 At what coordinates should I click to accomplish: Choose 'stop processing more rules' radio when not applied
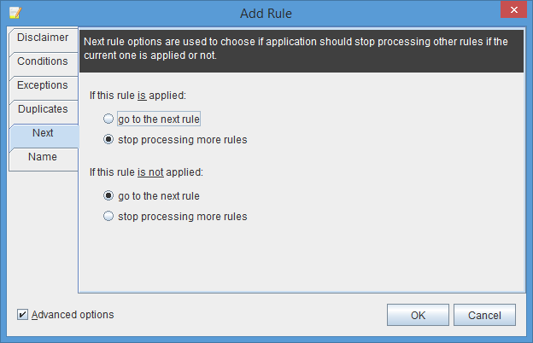coord(108,216)
